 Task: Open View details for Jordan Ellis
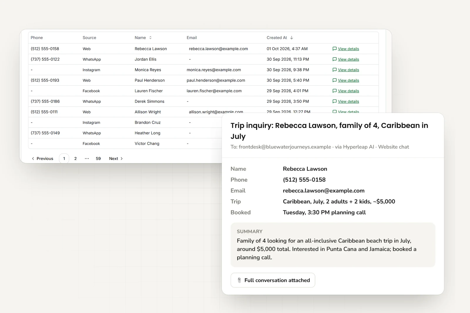(x=348, y=59)
